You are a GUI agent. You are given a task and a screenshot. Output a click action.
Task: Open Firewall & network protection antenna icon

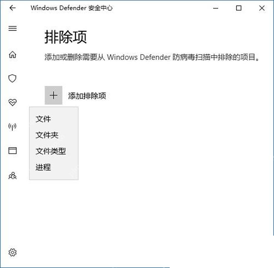[12, 126]
